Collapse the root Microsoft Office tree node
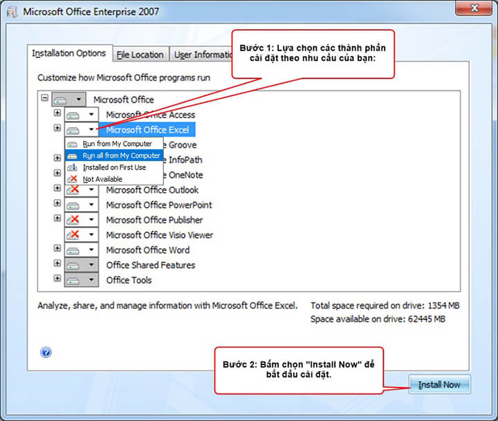Image resolution: width=498 pixels, height=421 pixels. point(45,99)
